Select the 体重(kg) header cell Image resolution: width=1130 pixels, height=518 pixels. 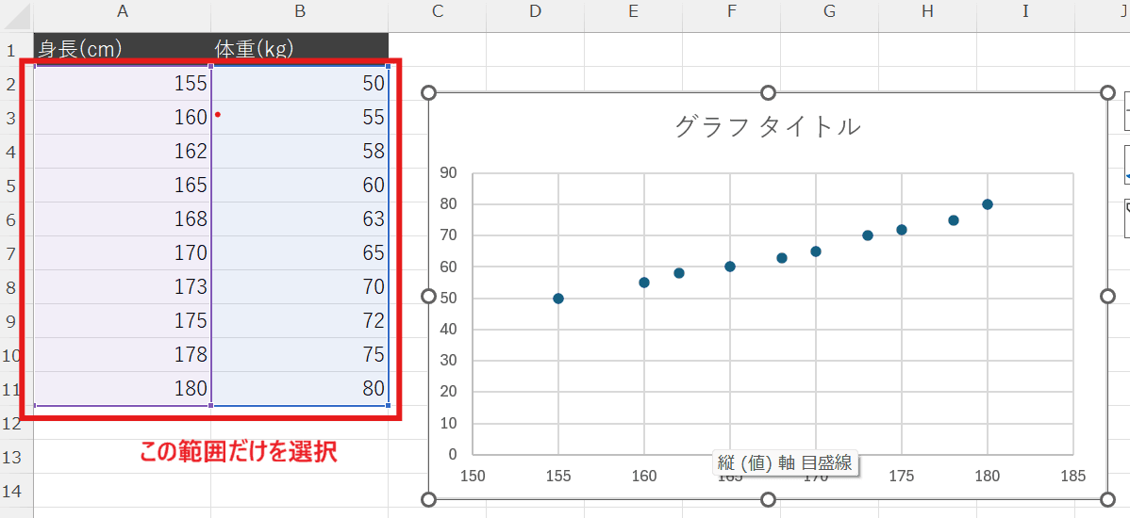(299, 48)
